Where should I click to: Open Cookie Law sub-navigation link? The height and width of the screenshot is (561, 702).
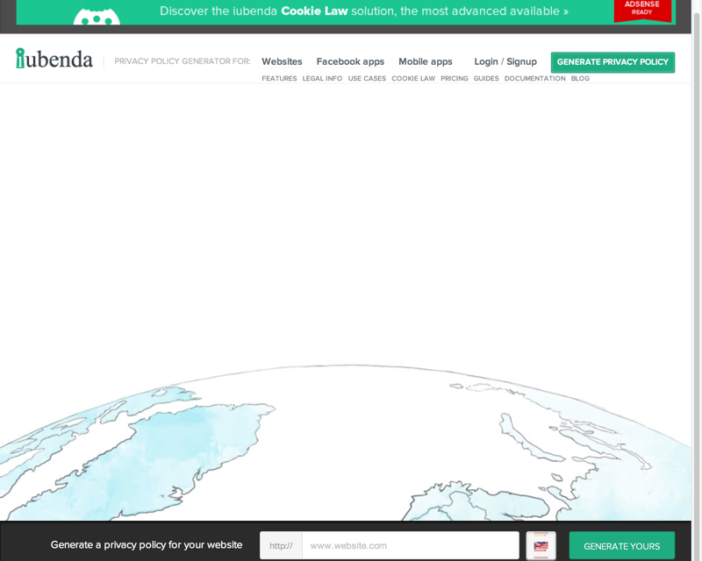(x=413, y=78)
